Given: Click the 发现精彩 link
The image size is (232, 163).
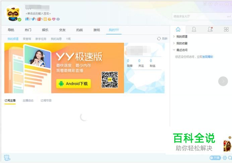Looking at the screenshot, I should pyautogui.click(x=208, y=57).
